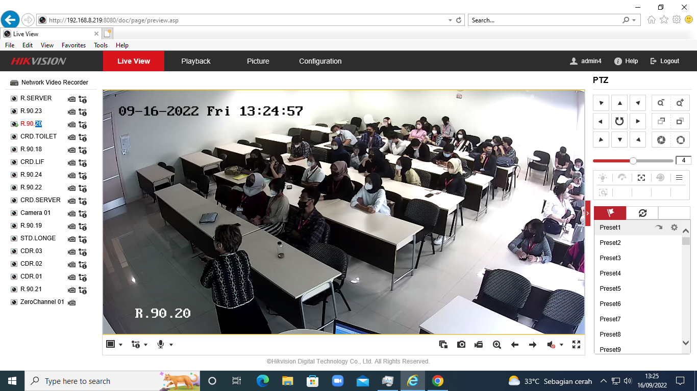The height and width of the screenshot is (391, 697).
Task: Open the address bar autocomplete dropdown
Action: coord(450,20)
